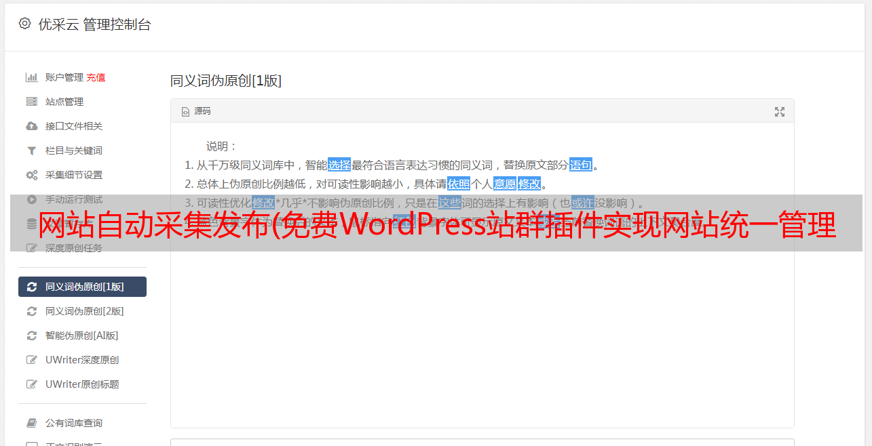Click the gear icon beside 优采云 管理控制台
Screen dimensions: 872x446
click(25, 24)
